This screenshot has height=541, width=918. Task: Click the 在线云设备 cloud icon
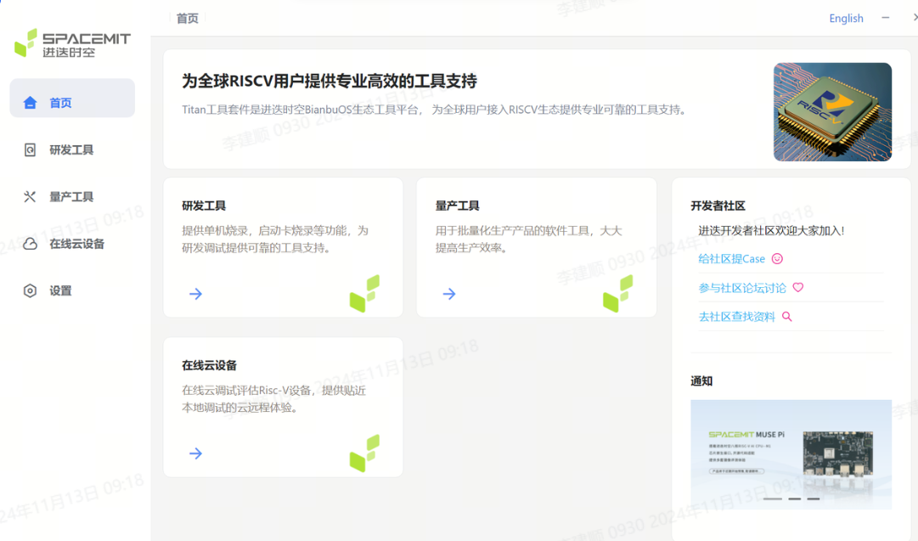[x=30, y=244]
